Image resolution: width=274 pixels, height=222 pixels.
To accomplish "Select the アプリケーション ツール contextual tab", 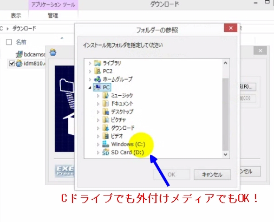I will coord(53,5).
